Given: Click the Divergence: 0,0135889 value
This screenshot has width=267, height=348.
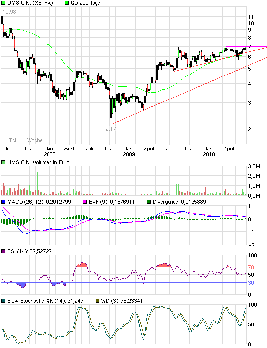Looking at the screenshot, I should click(179, 202).
